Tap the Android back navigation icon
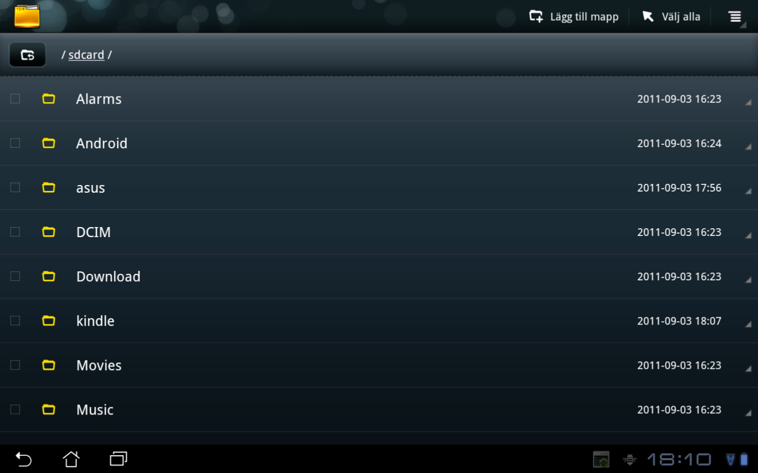 [23, 459]
